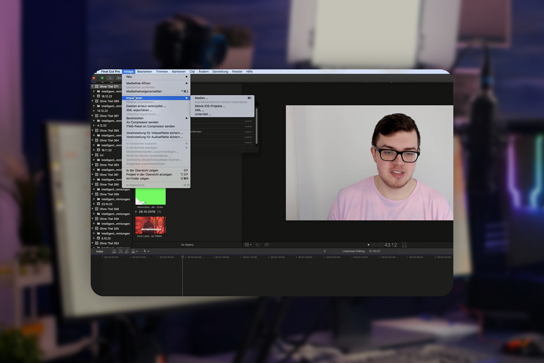This screenshot has height=363, width=544.
Task: Open the Neu submenu in Ablage
Action: [156, 77]
